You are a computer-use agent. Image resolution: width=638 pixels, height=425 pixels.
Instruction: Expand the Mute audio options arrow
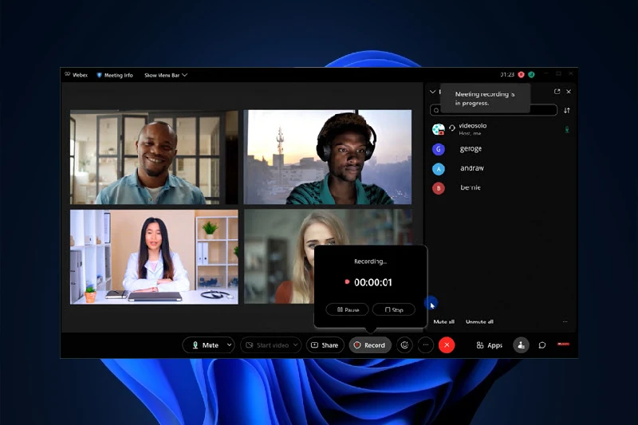pyautogui.click(x=230, y=345)
